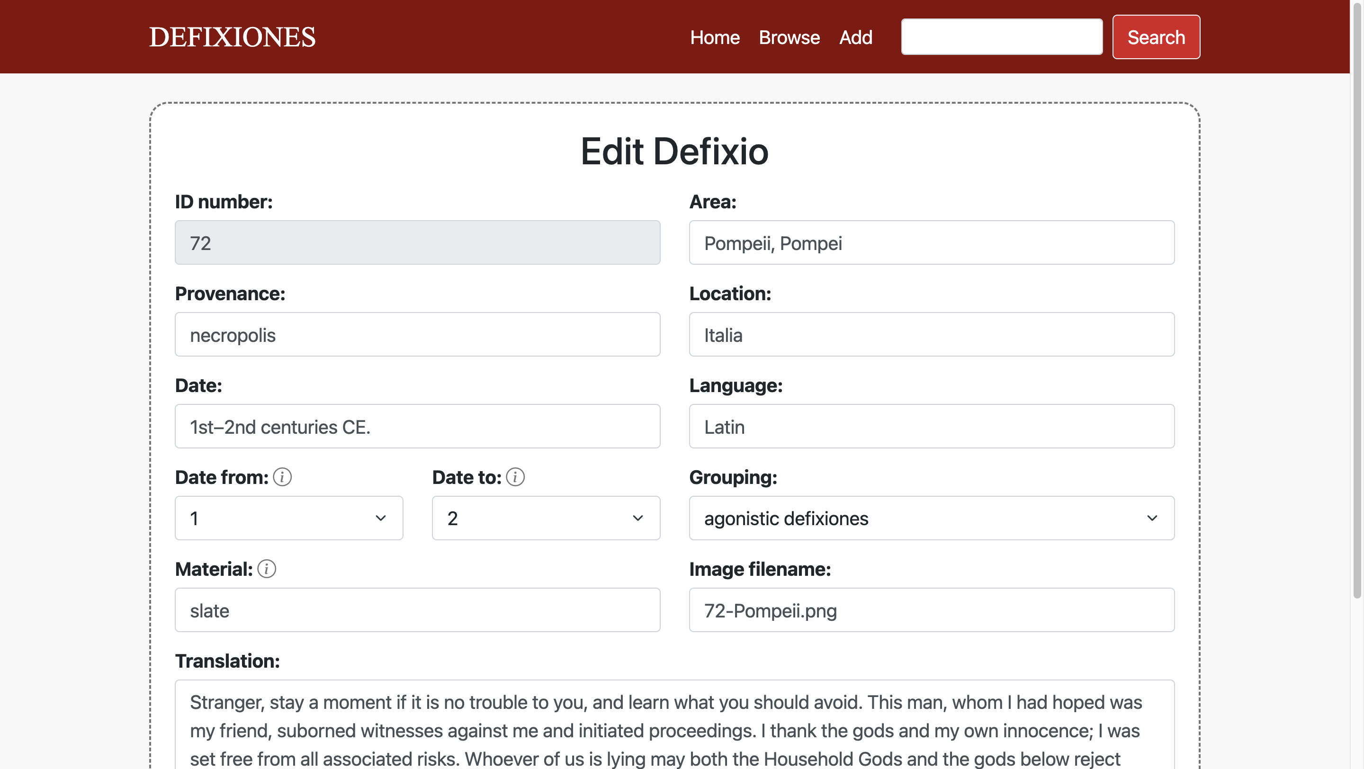This screenshot has height=769, width=1364.
Task: Click the Material info icon
Action: [x=266, y=569]
